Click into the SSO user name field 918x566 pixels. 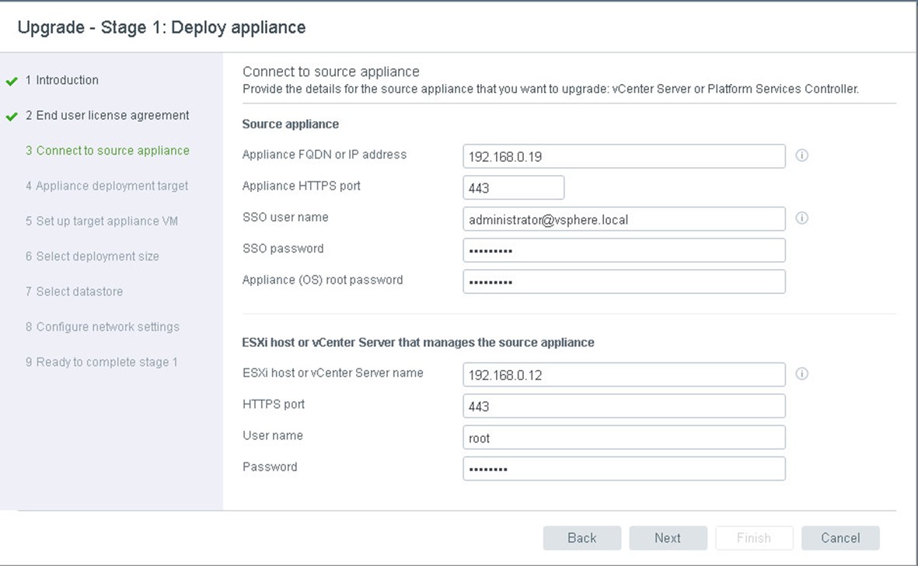pyautogui.click(x=624, y=219)
